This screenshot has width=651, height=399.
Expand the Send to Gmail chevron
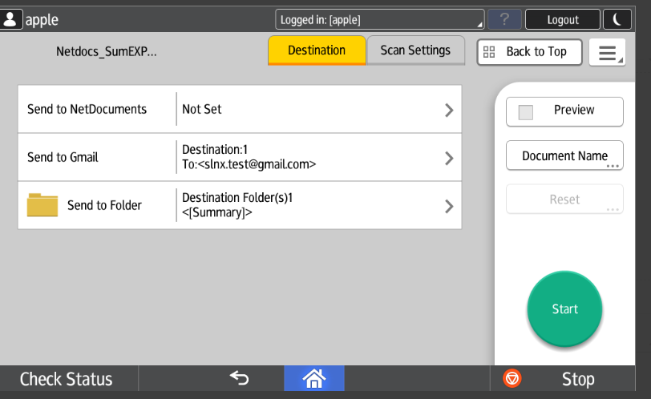[449, 158]
